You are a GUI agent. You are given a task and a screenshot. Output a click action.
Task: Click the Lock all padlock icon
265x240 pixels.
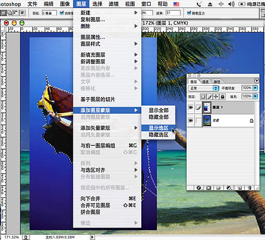coord(222,97)
